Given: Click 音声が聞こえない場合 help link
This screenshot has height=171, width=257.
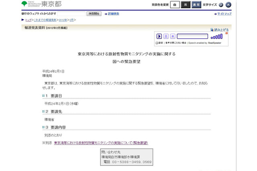Looking at the screenshot, I should pos(176,43).
